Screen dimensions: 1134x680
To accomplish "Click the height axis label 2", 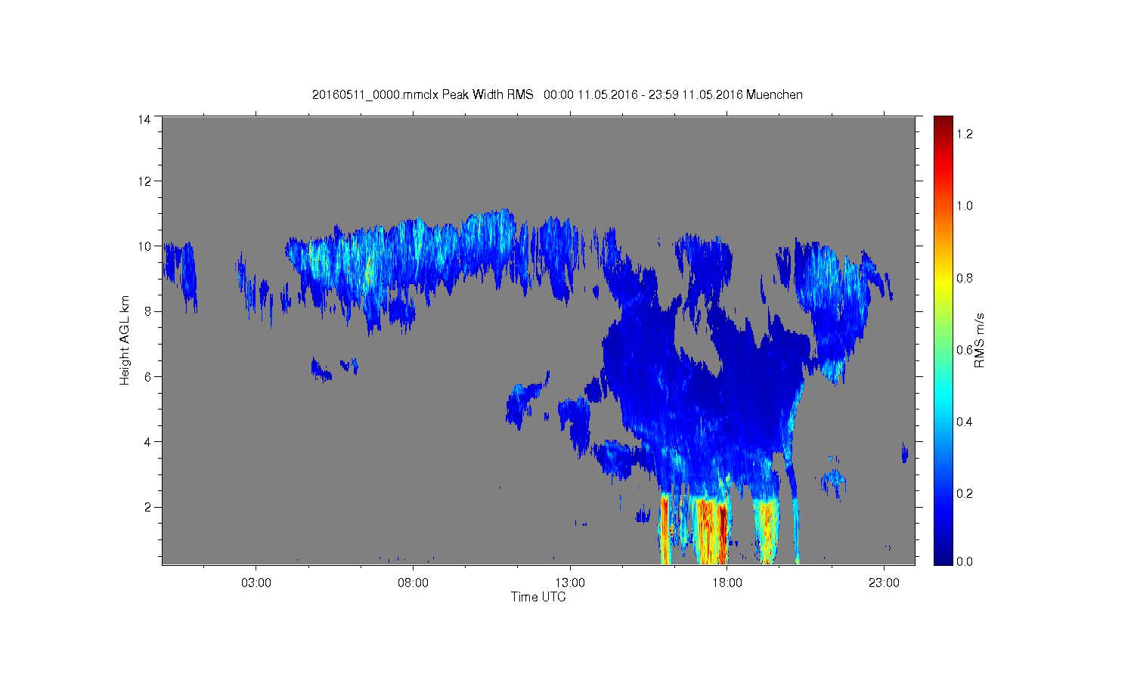I will 148,507.
